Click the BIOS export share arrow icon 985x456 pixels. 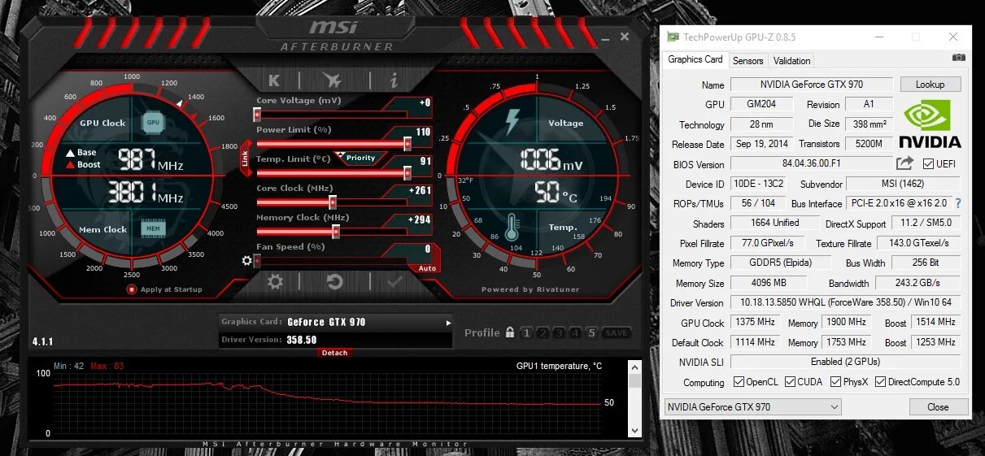tap(905, 163)
